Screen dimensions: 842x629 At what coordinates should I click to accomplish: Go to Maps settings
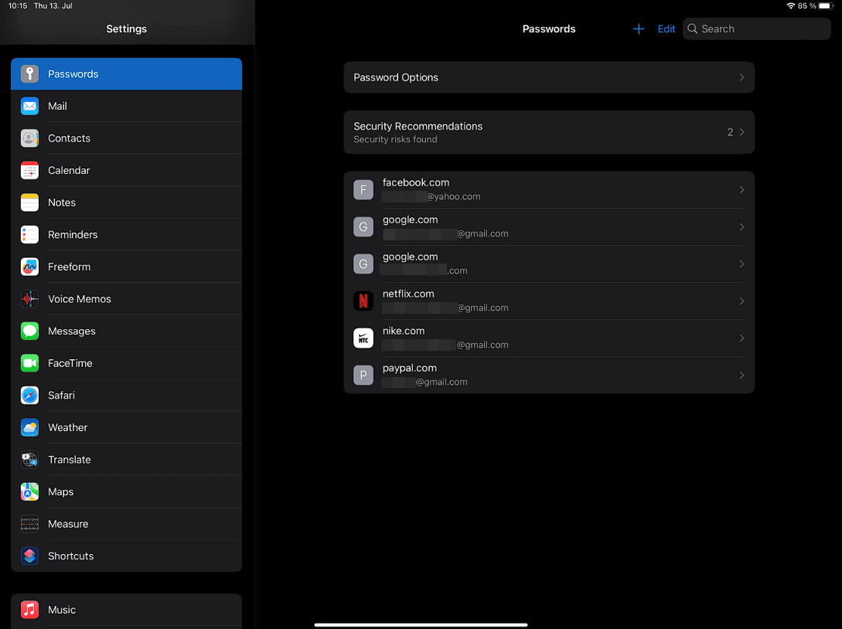[126, 492]
